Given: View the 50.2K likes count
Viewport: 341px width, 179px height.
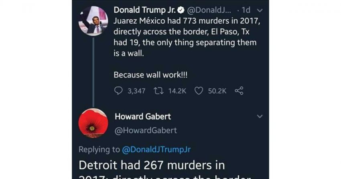Looking at the screenshot, I should point(217,91).
